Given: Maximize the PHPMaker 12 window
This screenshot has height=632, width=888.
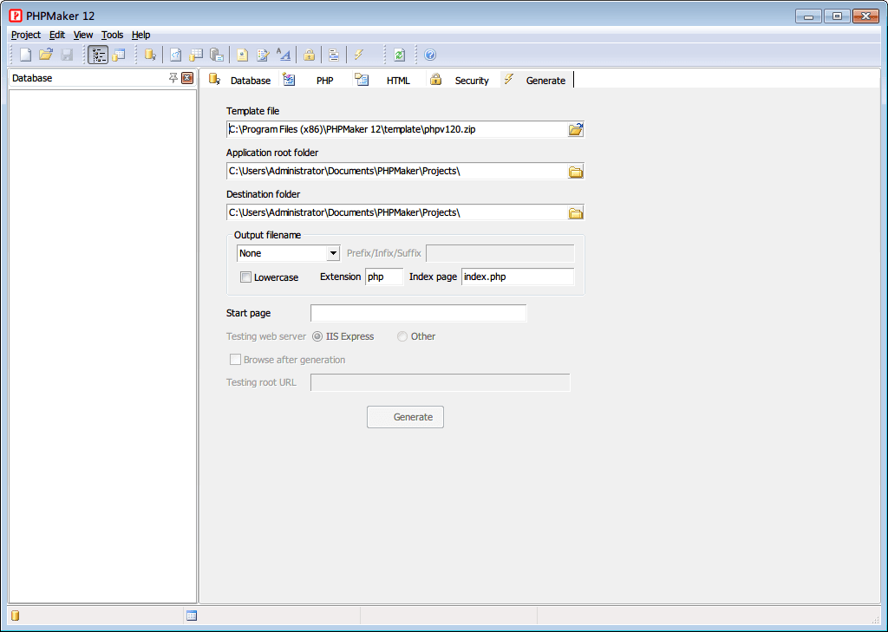Looking at the screenshot, I should pyautogui.click(x=837, y=16).
